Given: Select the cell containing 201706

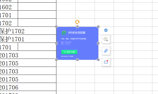Looking at the screenshot, I should point(28,87).
